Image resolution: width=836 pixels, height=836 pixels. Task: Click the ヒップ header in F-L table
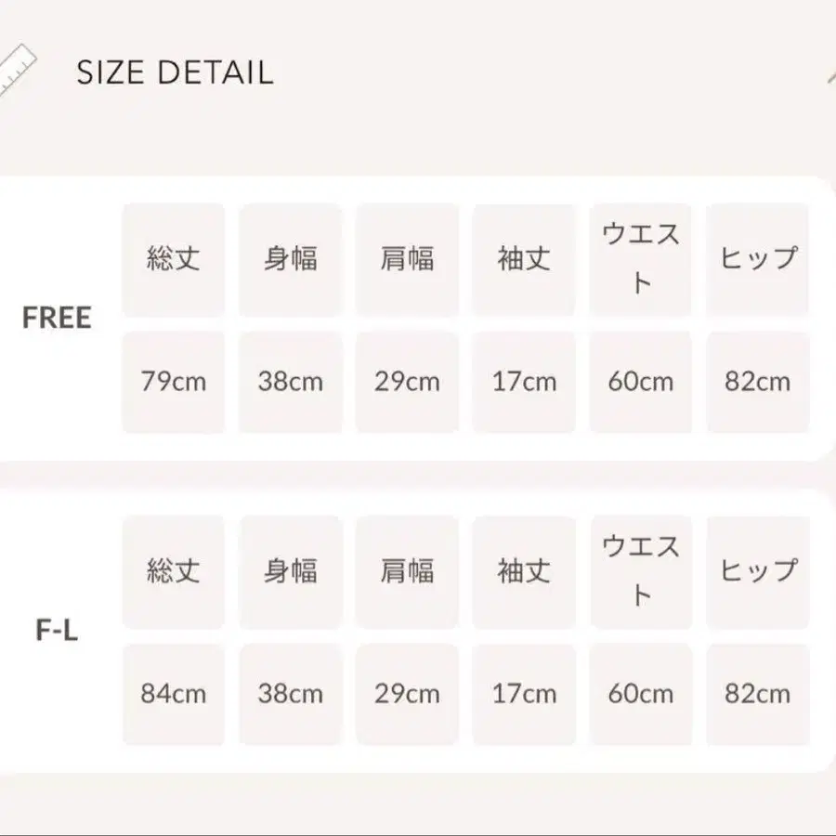click(758, 572)
